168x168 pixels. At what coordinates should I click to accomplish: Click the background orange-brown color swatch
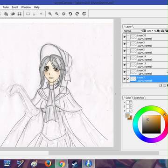130,118
